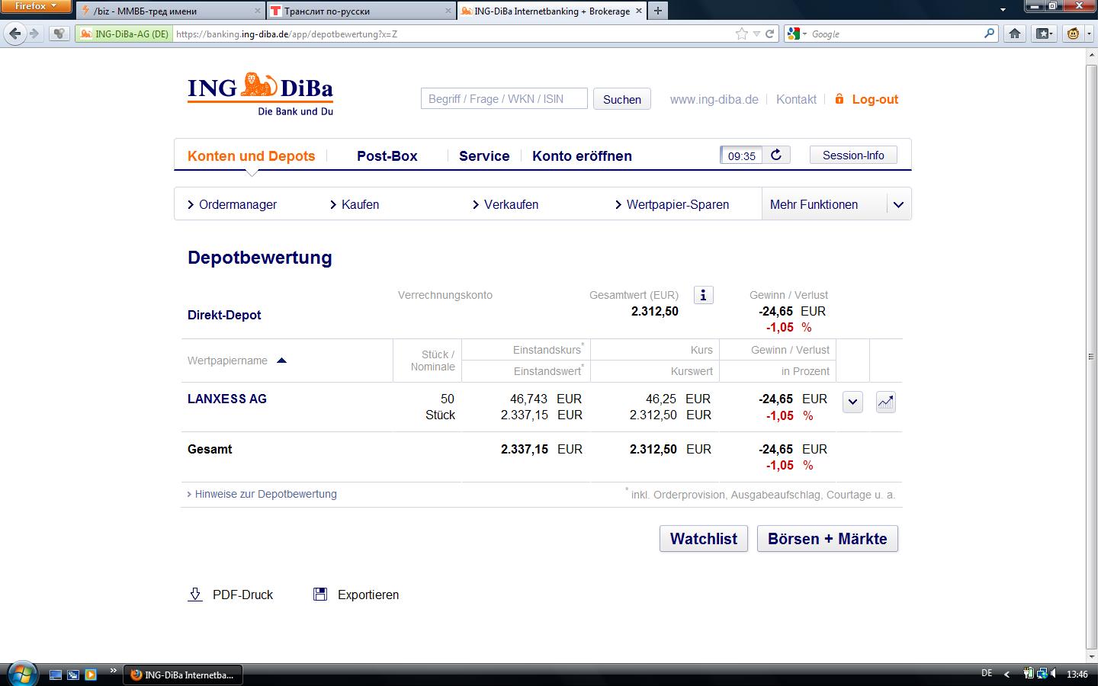Click the Suchen button
The width and height of the screenshot is (1101, 686).
click(622, 99)
